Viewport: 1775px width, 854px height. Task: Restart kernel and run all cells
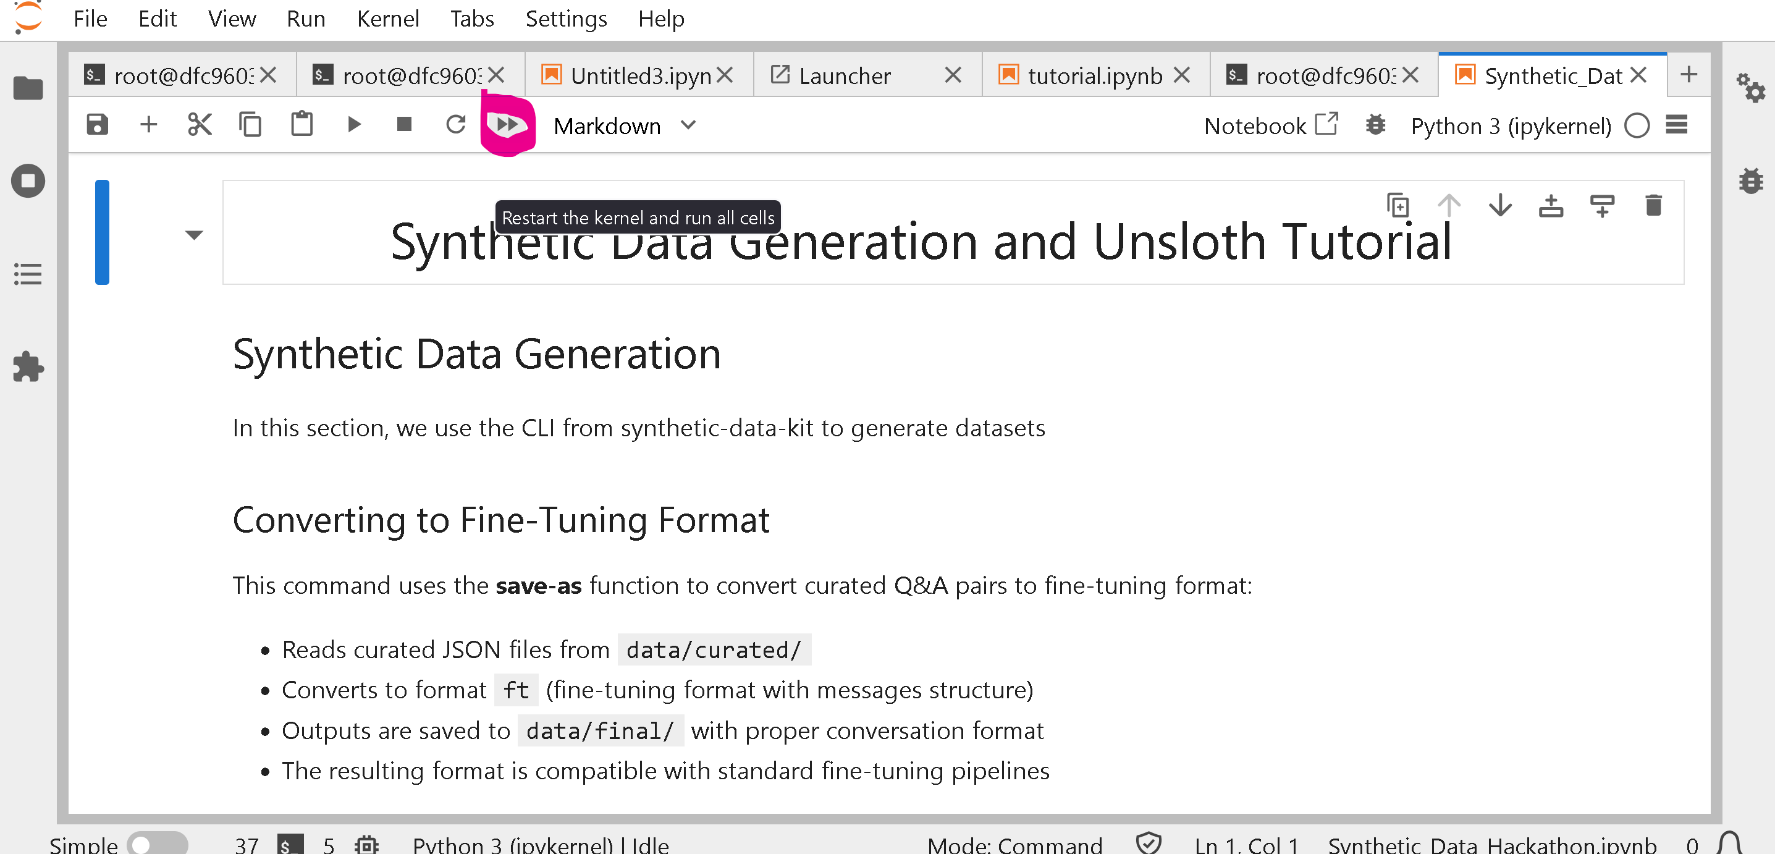point(507,125)
